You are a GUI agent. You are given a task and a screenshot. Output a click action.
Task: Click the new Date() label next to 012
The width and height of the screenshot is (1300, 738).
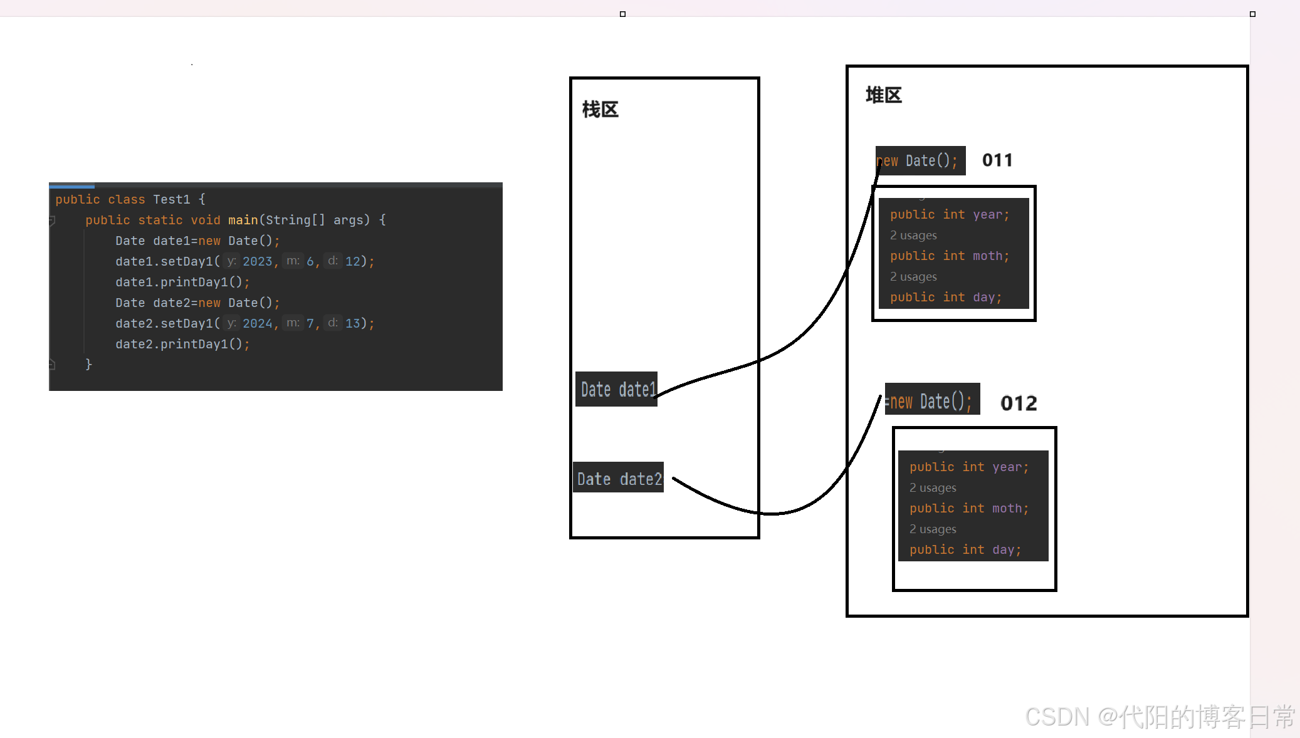[x=932, y=400]
